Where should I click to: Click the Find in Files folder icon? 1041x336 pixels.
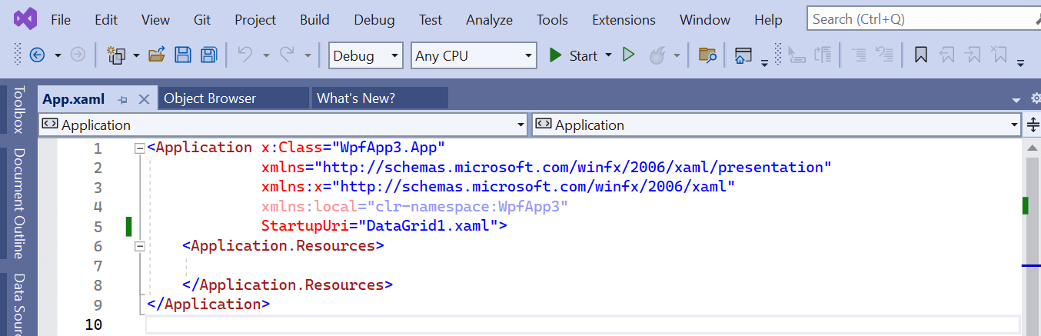[x=707, y=55]
